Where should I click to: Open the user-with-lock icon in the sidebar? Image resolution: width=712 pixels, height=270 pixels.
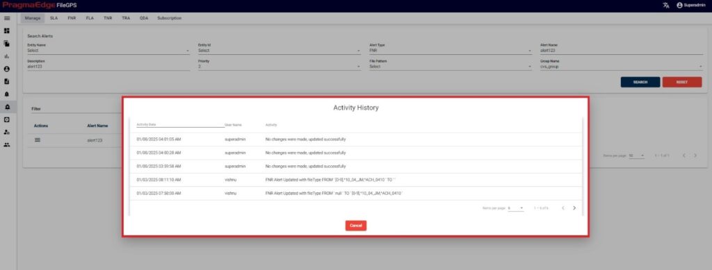(x=7, y=133)
